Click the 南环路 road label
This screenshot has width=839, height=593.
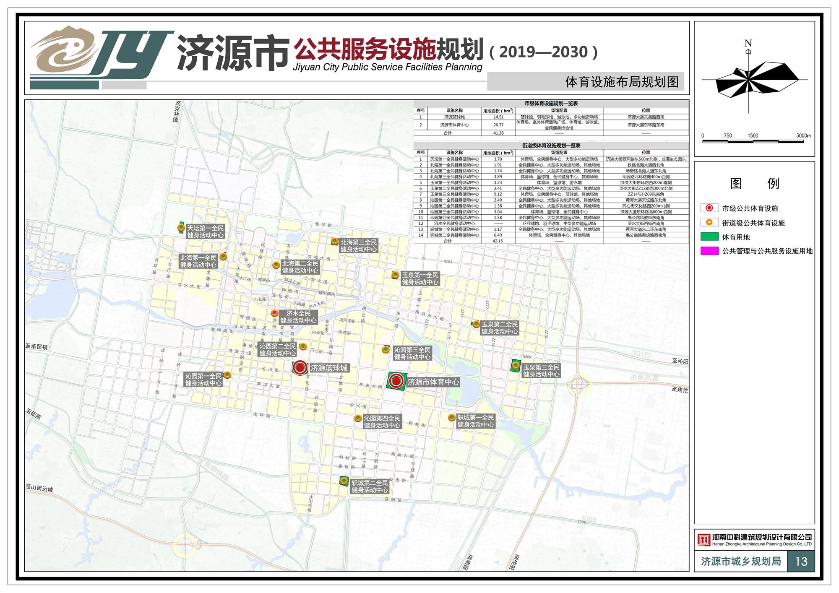262,415
